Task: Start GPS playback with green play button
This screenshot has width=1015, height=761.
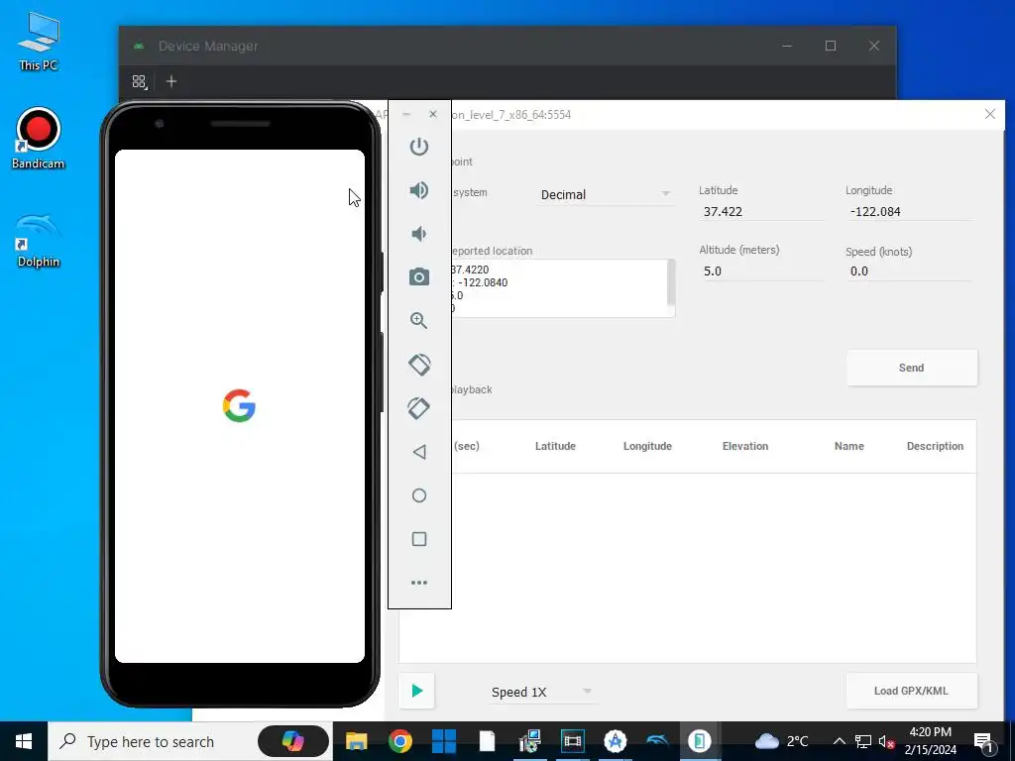Action: click(417, 691)
